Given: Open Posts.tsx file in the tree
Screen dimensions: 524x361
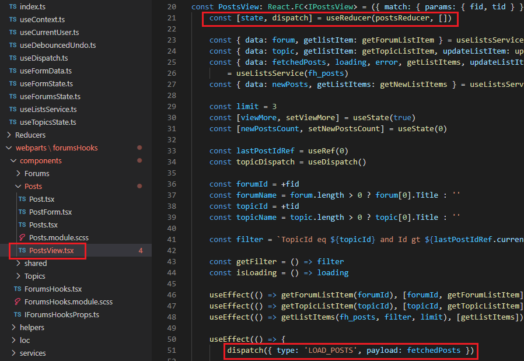Looking at the screenshot, I should point(43,225).
